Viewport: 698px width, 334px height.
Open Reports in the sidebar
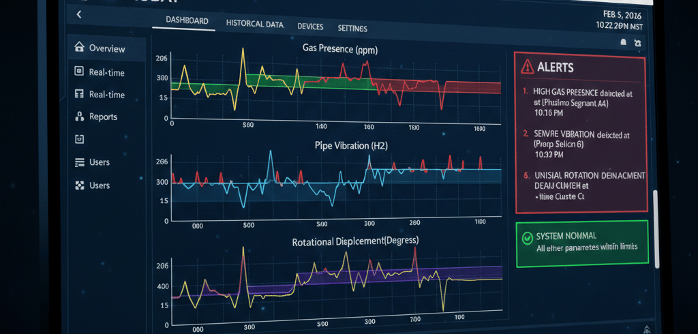tap(95, 117)
